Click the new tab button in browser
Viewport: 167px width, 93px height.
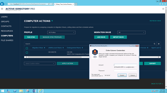tap(76, 4)
